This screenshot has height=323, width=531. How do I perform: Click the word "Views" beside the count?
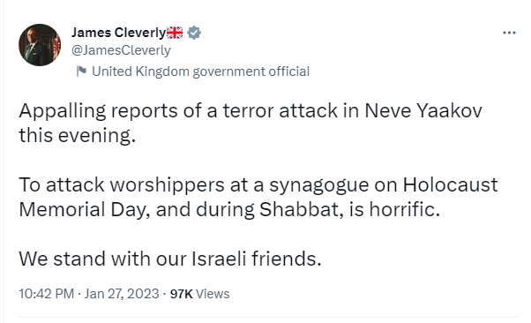(213, 294)
